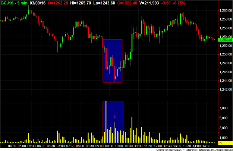Click the 05:30 time axis label

32,146
